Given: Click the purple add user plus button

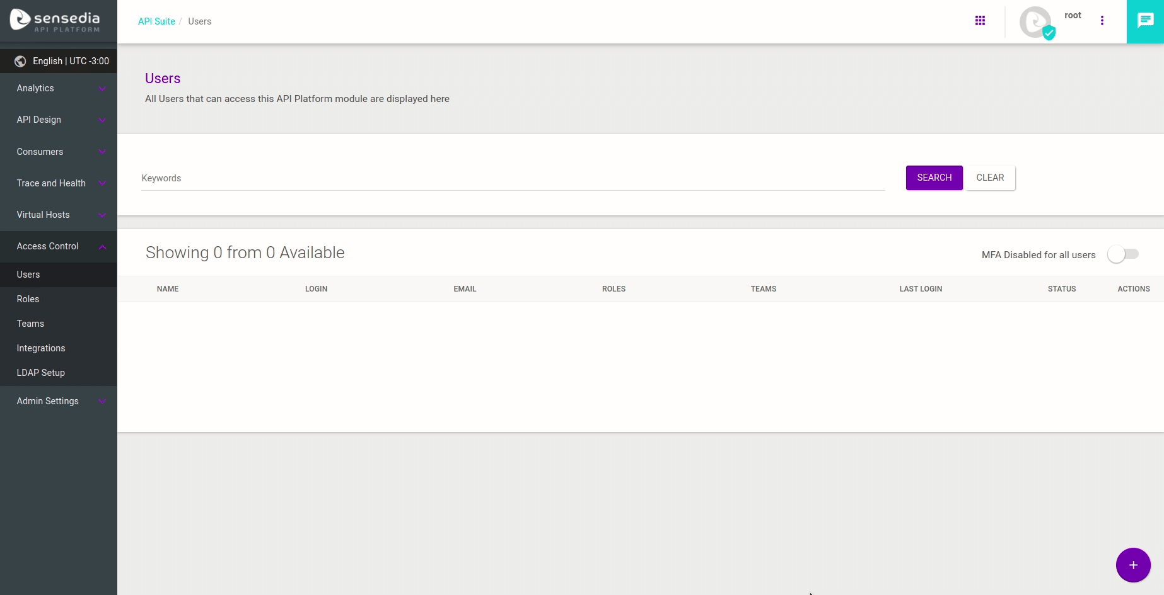Looking at the screenshot, I should click(x=1133, y=565).
